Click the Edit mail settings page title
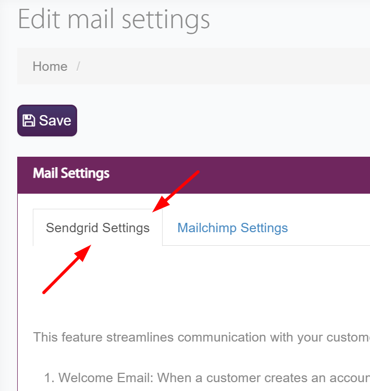 pyautogui.click(x=114, y=19)
